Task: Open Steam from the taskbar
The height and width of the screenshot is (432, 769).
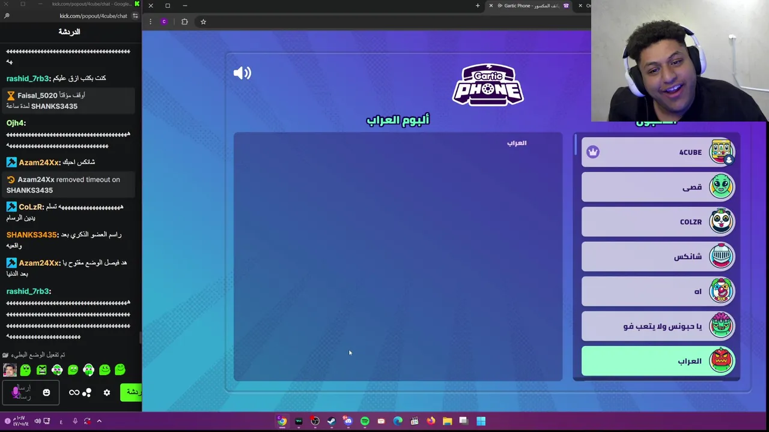Action: pos(331,421)
